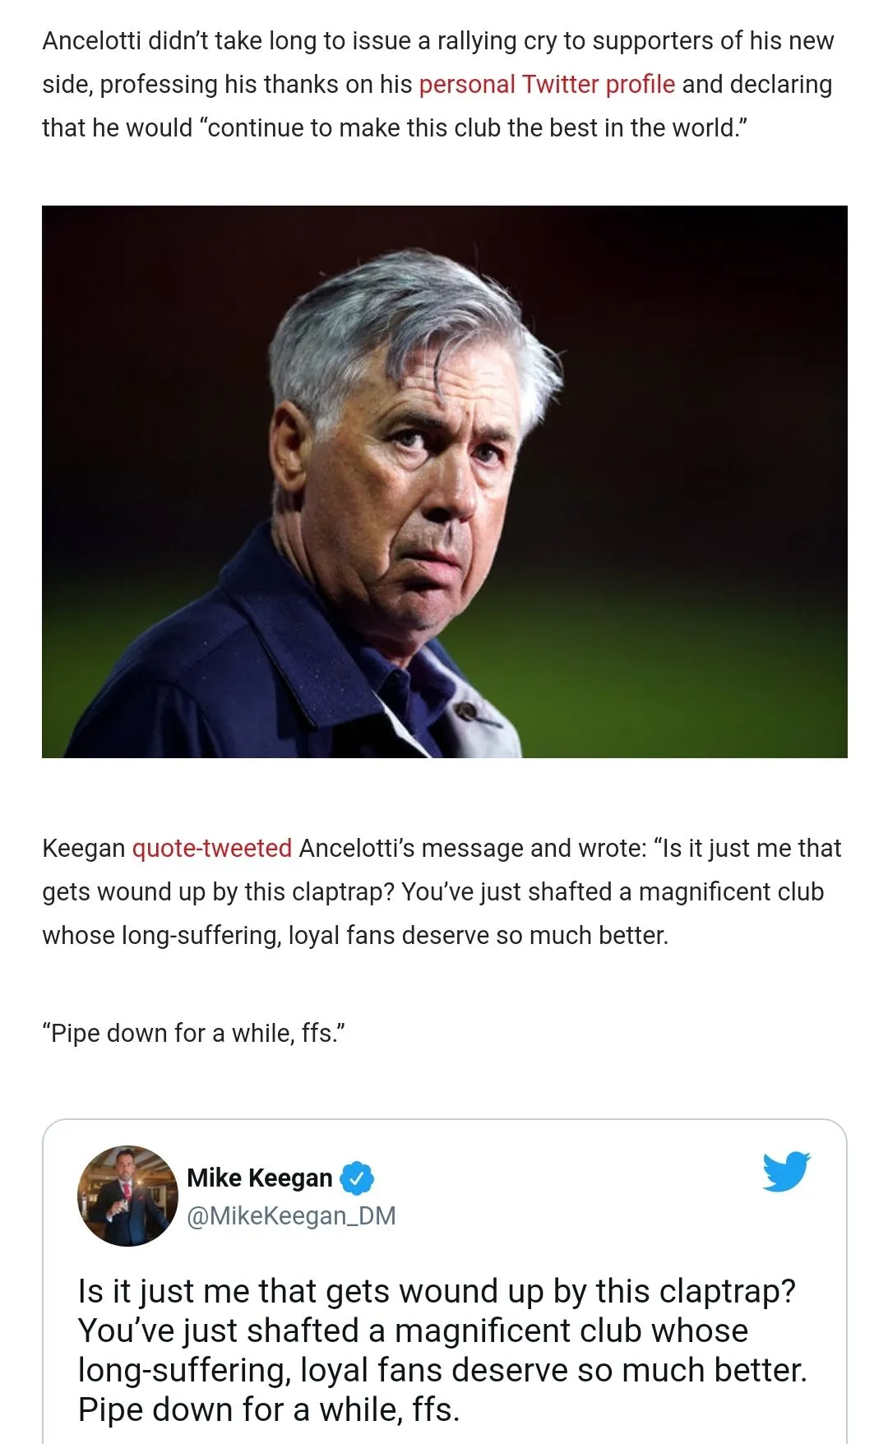Select tweet line starting "long-suffering, loyal fans"
This screenshot has width=888, height=1444.
[x=442, y=1371]
